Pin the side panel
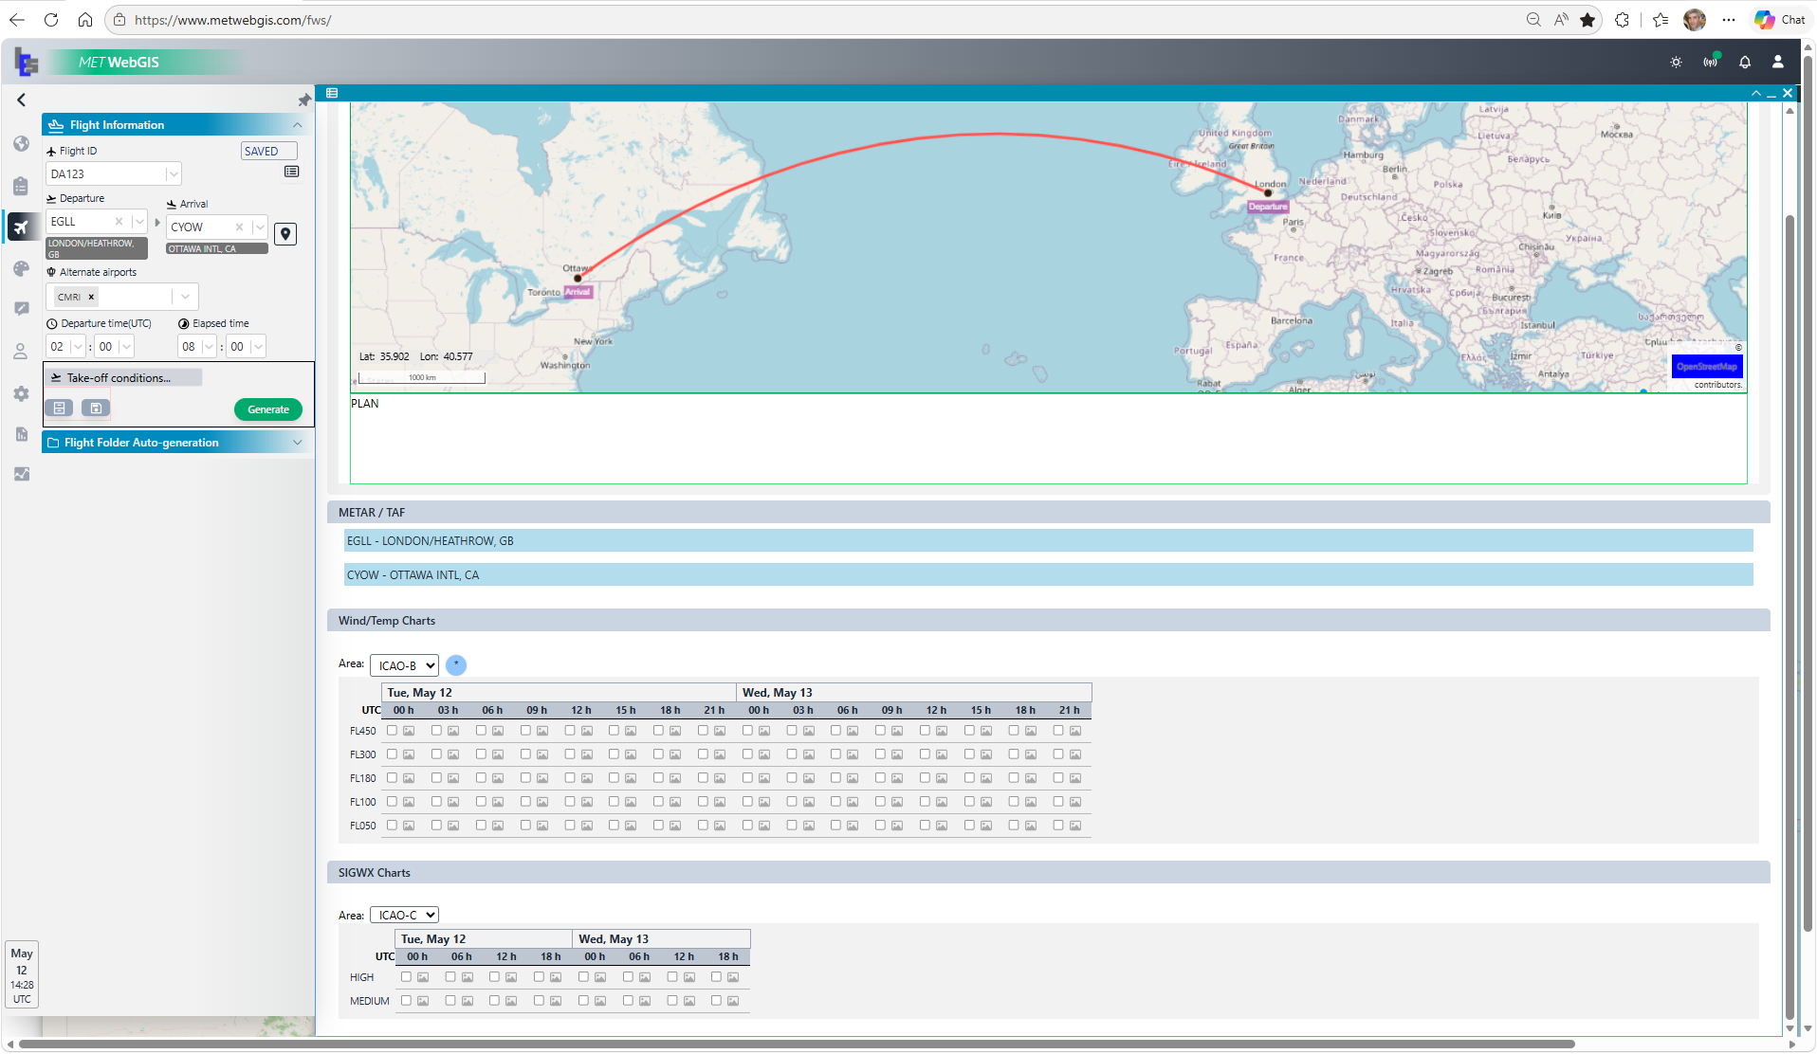This screenshot has height=1054, width=1817. pos(304,100)
